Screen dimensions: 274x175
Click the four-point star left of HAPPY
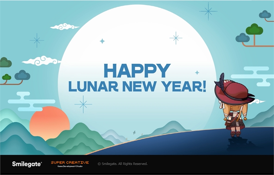point(102,41)
